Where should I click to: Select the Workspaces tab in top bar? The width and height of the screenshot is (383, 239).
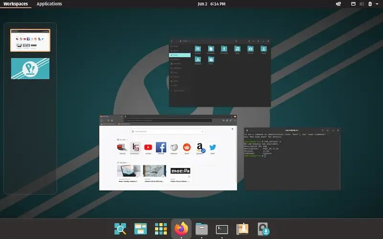[16, 4]
